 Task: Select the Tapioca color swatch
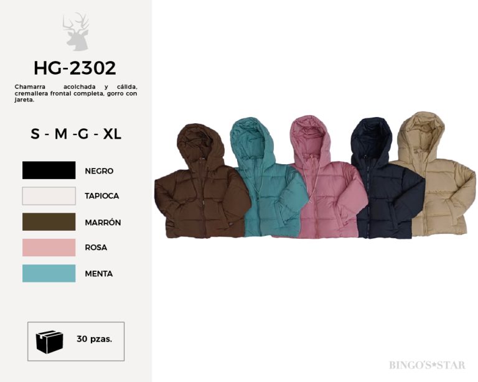(x=49, y=196)
